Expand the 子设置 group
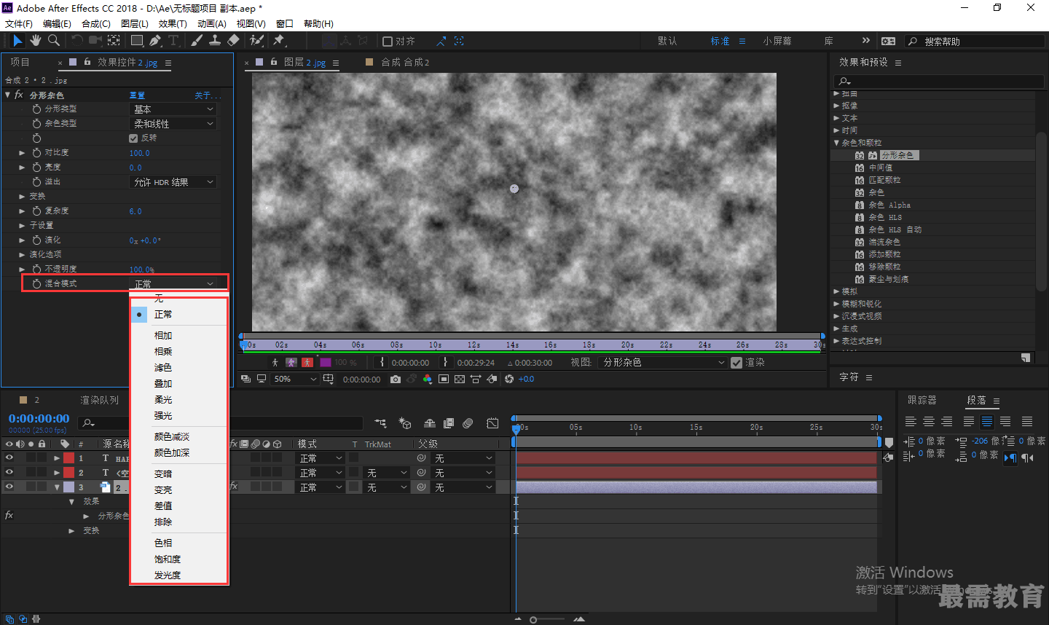Viewport: 1049px width, 625px height. point(22,225)
